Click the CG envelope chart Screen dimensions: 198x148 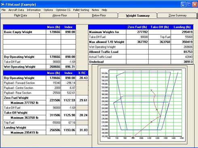[143, 105]
